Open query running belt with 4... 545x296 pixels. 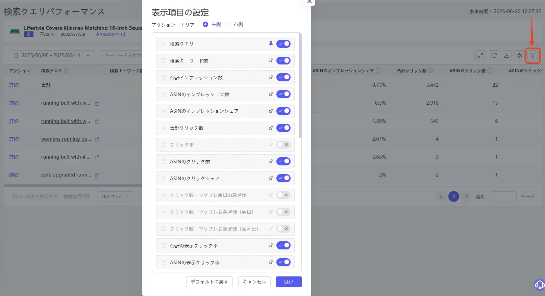pyautogui.click(x=66, y=157)
